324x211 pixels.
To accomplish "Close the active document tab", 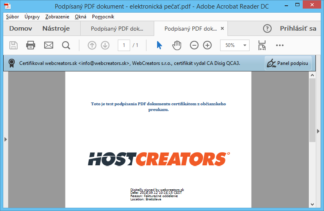I will [222, 29].
